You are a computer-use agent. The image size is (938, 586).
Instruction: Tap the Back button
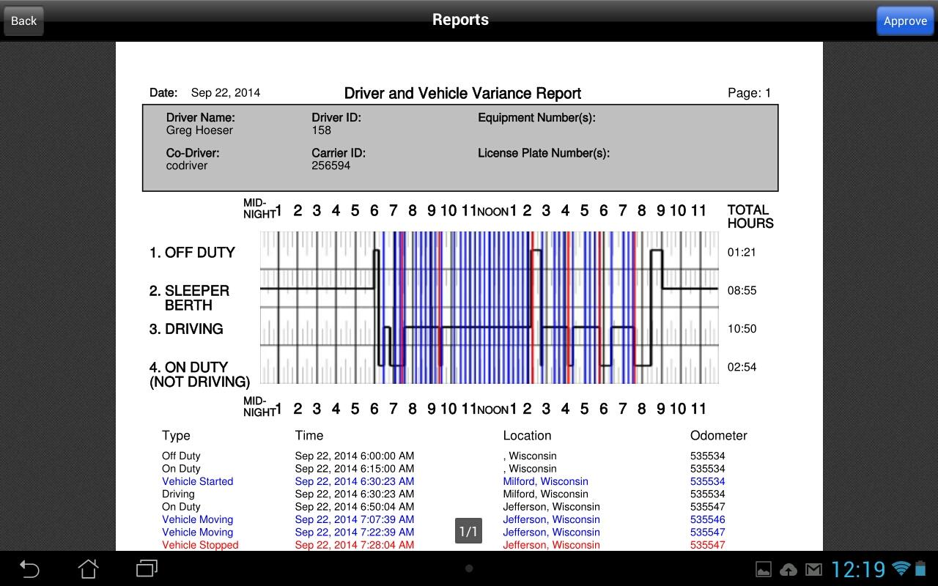coord(23,21)
